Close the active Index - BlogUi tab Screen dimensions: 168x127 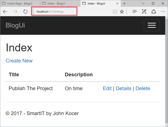tap(117, 3)
